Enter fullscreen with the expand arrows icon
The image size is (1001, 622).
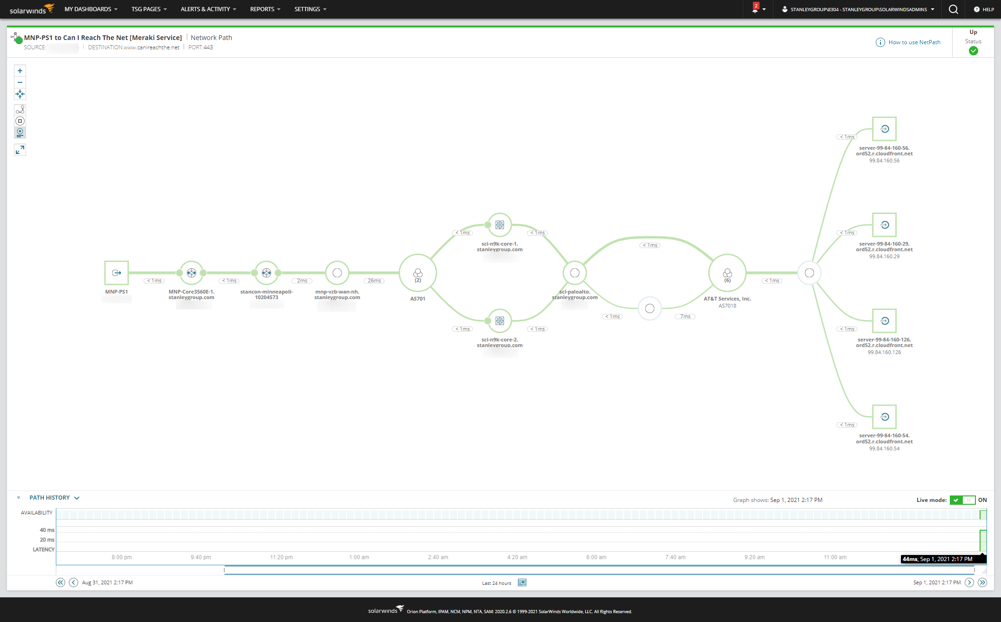pyautogui.click(x=20, y=150)
